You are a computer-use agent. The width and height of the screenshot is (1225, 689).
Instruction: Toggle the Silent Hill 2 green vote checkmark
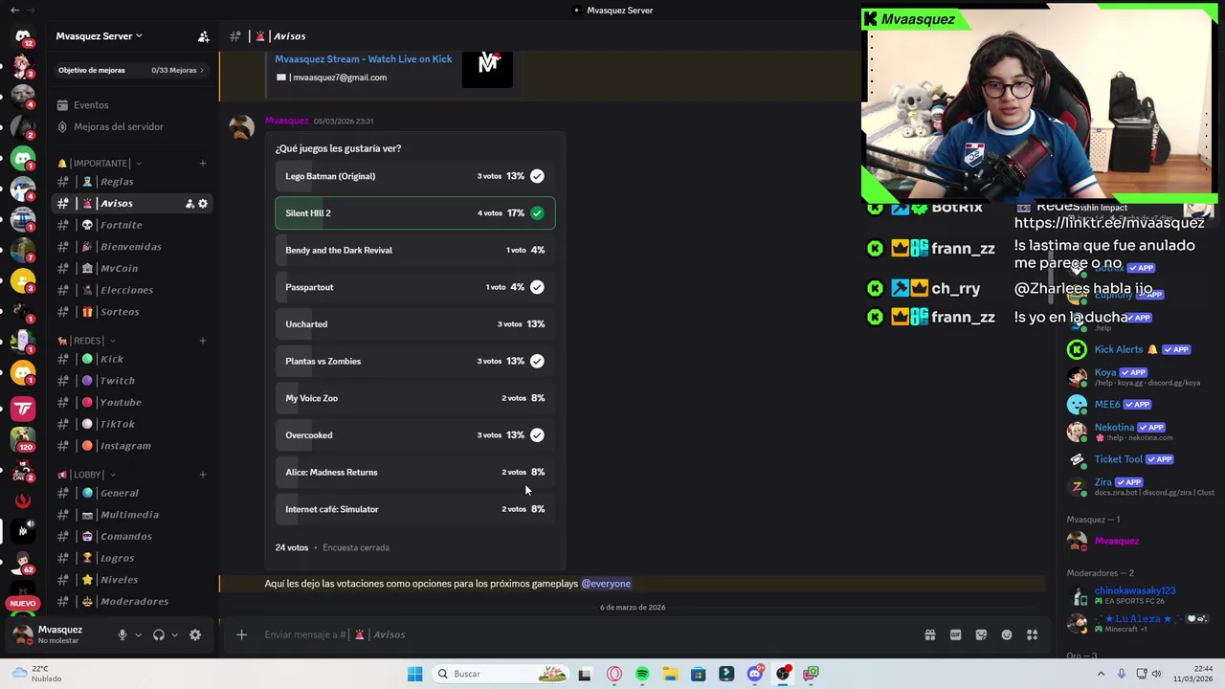pos(537,213)
